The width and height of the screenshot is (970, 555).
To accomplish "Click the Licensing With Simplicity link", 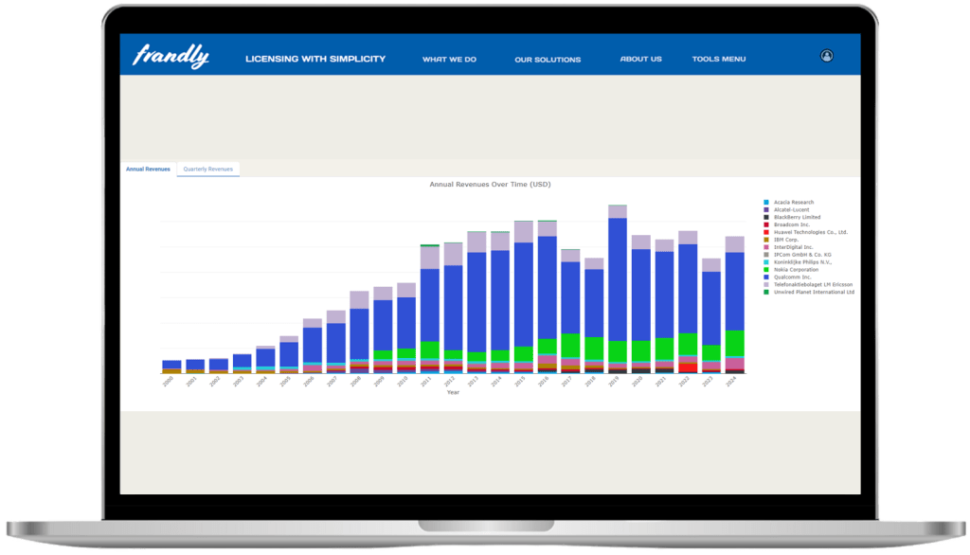I will [315, 59].
